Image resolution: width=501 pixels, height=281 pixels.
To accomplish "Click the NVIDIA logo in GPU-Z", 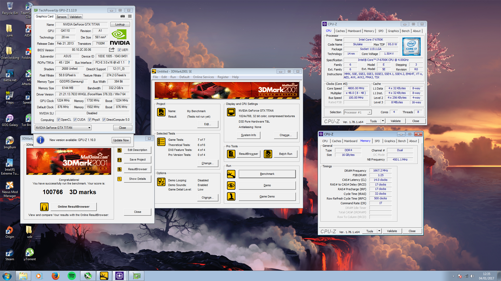I will point(120,37).
